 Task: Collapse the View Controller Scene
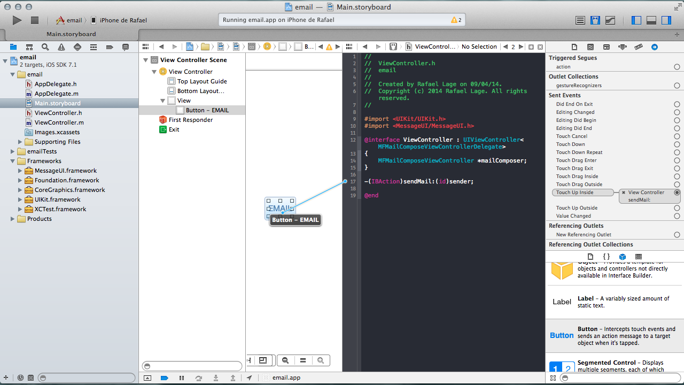click(146, 60)
